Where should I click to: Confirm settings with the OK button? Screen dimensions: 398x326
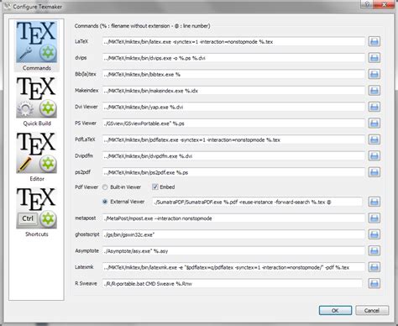(x=335, y=310)
